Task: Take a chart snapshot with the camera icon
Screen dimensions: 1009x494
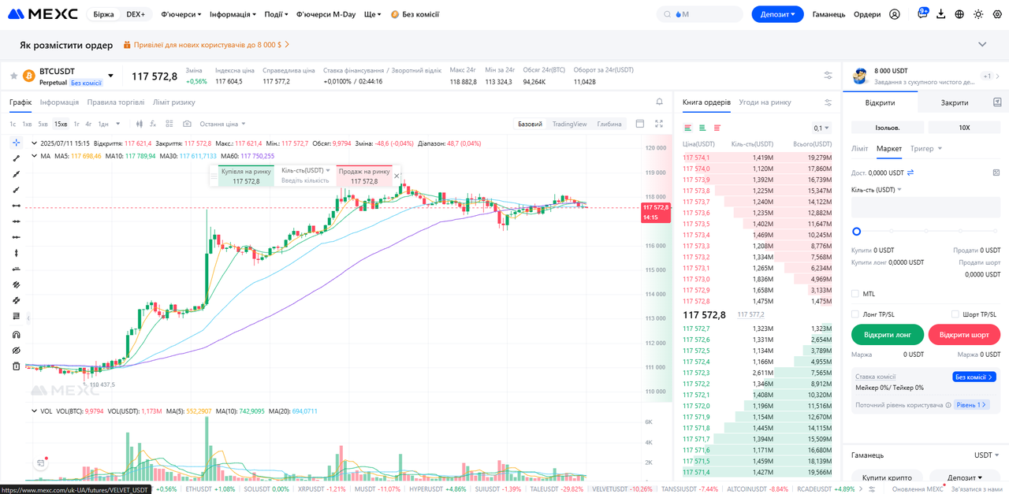Action: tap(187, 124)
